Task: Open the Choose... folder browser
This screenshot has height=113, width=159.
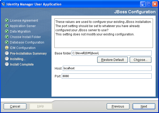Action: click(140, 60)
